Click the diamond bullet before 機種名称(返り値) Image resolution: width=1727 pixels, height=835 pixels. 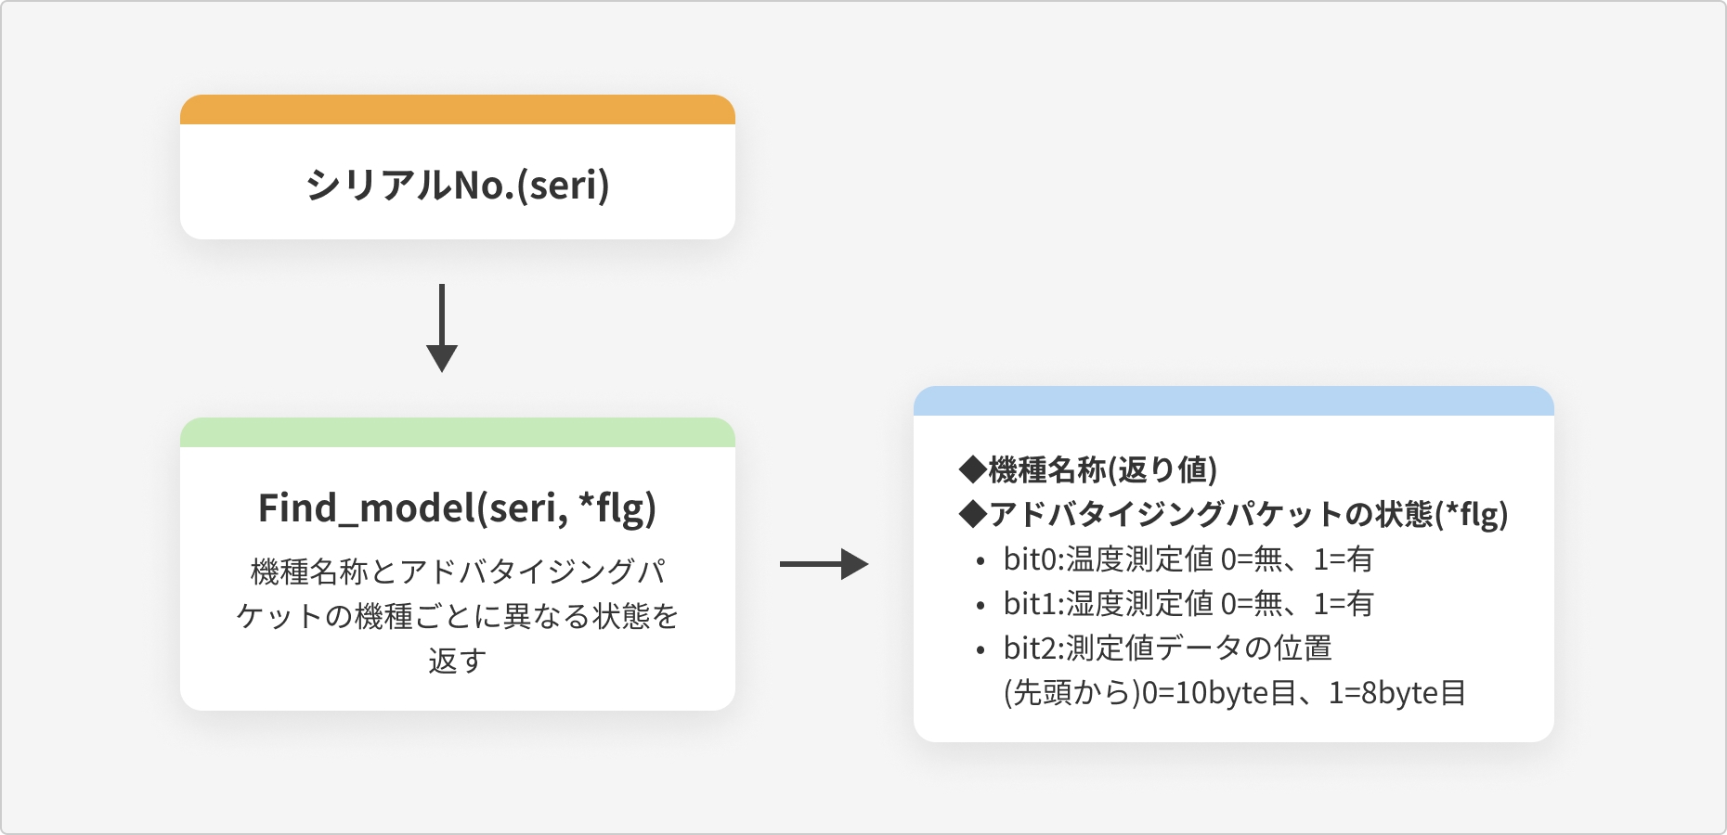tap(973, 469)
